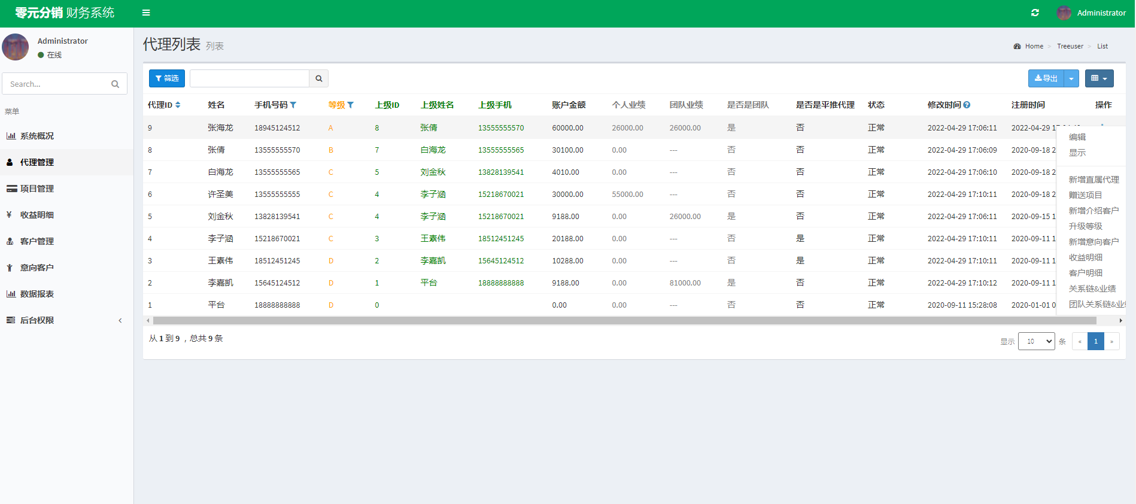
Task: Open the column selector grid dropdown
Action: point(1099,78)
